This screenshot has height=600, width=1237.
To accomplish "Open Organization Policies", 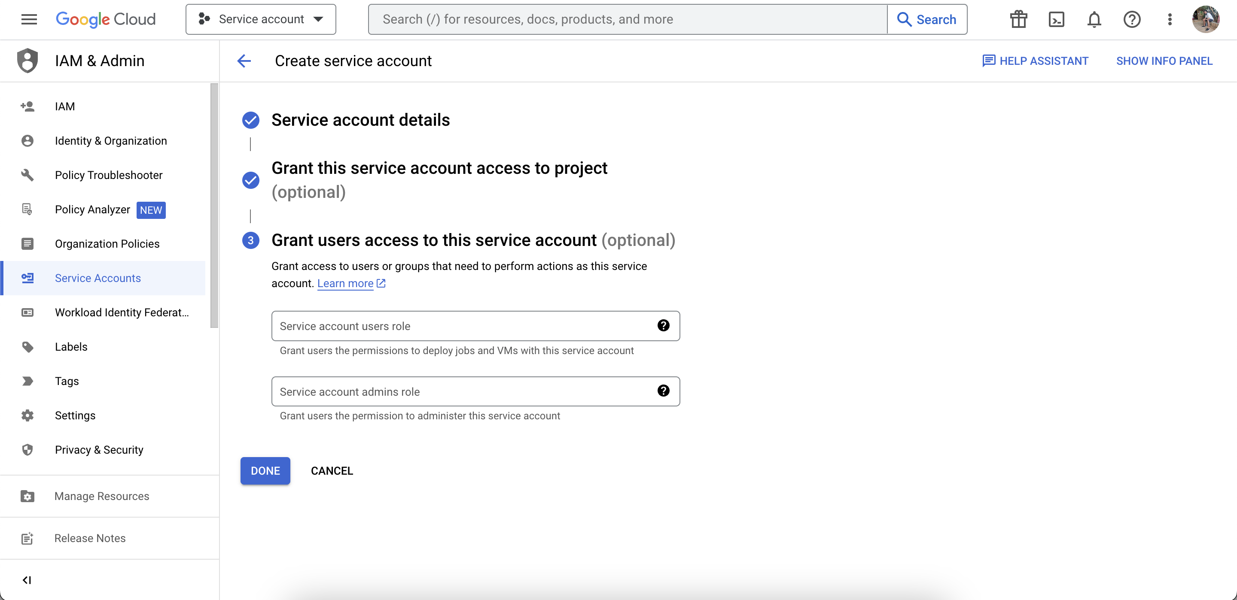I will (103, 243).
